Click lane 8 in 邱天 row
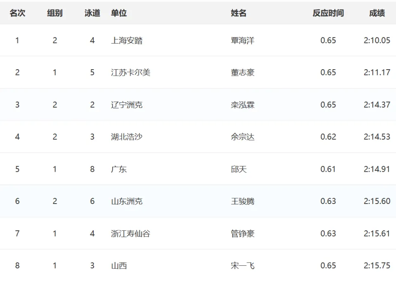Image resolution: width=396 pixels, height=281 pixels. coord(92,169)
